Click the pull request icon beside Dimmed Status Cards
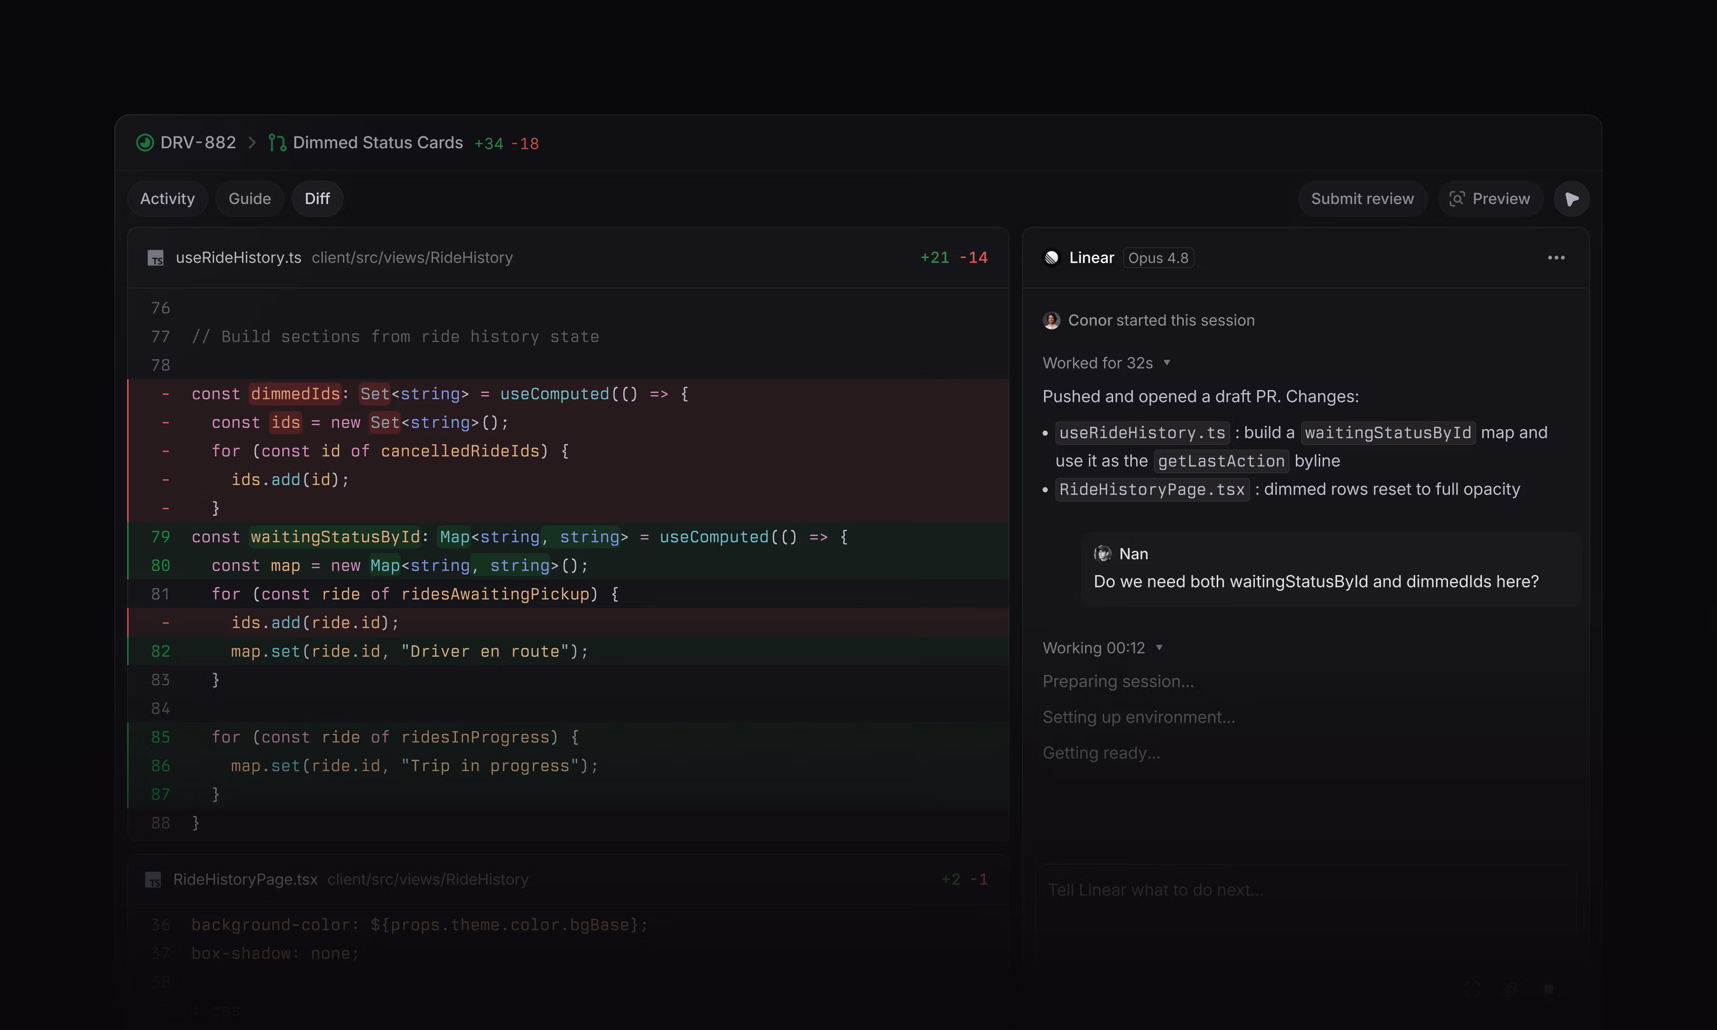The width and height of the screenshot is (1717, 1030). coord(278,143)
